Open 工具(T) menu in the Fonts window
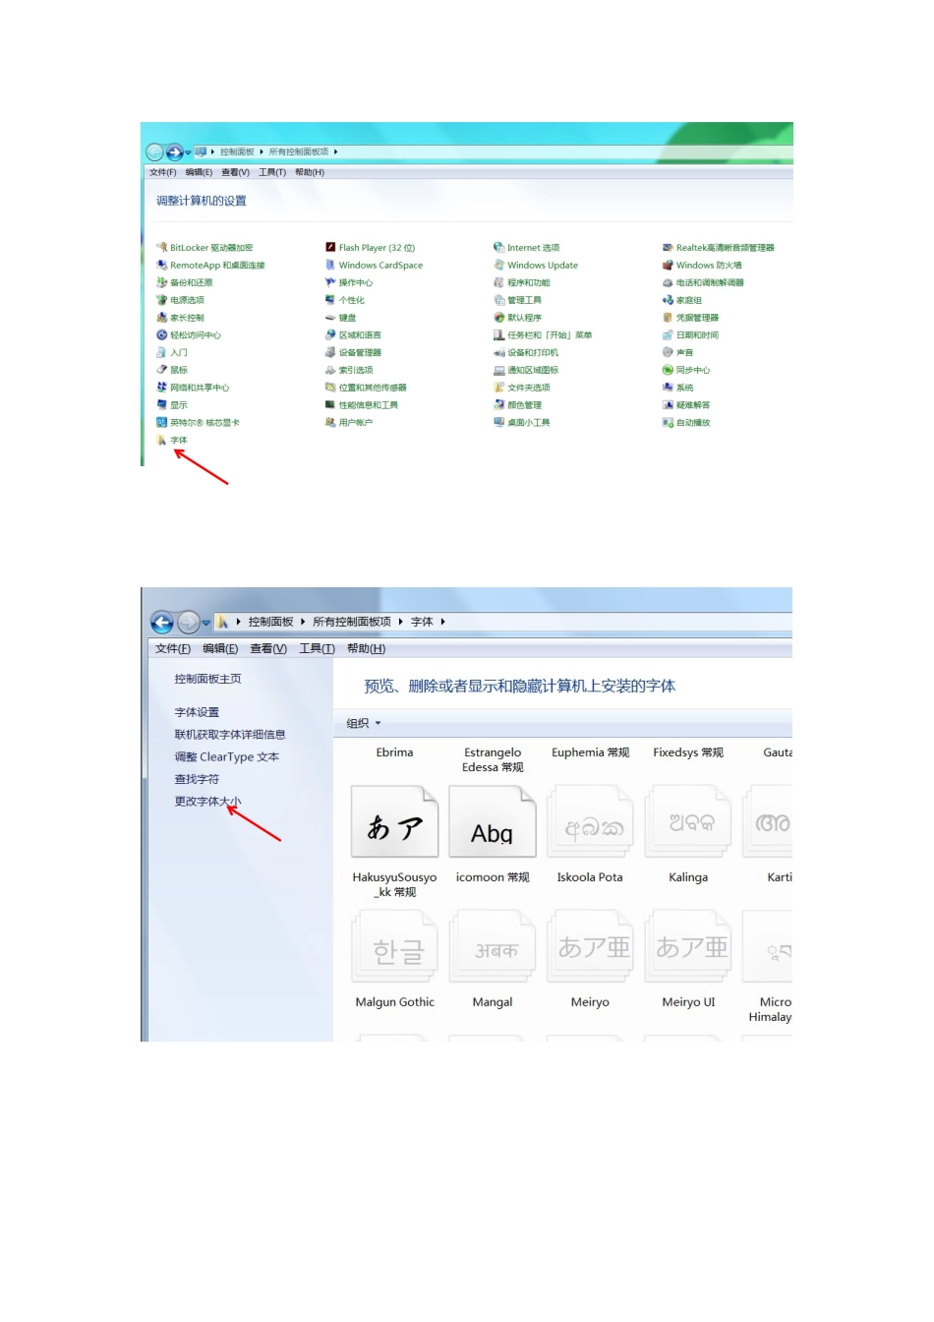The width and height of the screenshot is (934, 1322). pos(317,649)
